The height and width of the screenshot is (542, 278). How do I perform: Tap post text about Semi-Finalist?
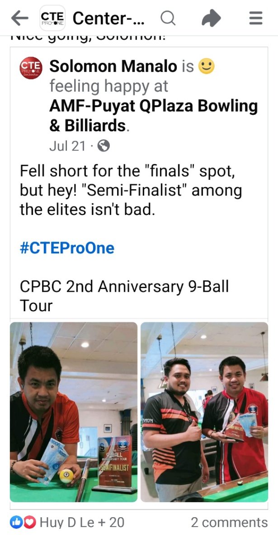click(x=131, y=191)
